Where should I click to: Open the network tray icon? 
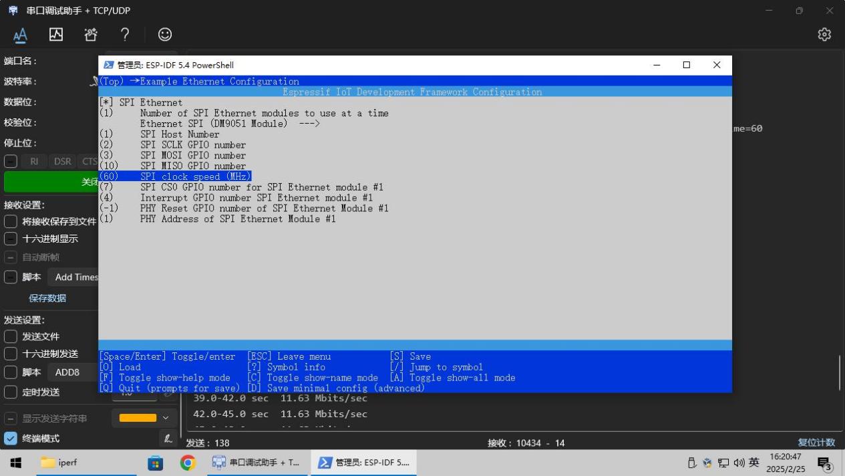(x=723, y=463)
